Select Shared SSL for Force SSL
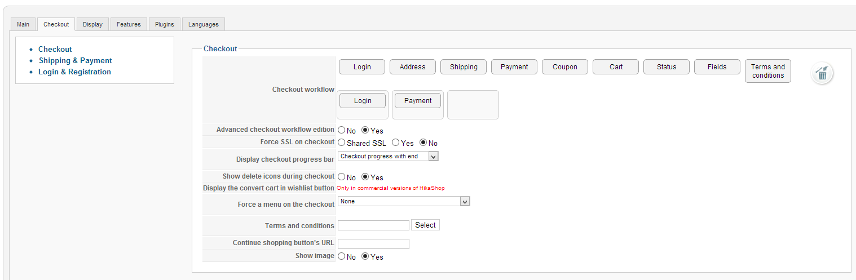856x280 pixels. pos(342,143)
